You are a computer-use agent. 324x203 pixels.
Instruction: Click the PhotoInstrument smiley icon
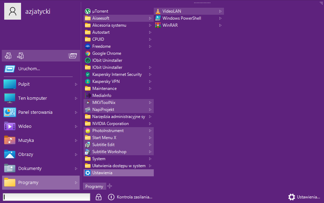coord(88,131)
